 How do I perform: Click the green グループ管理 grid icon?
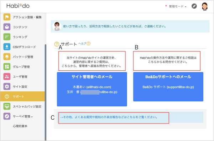[x=7, y=66]
